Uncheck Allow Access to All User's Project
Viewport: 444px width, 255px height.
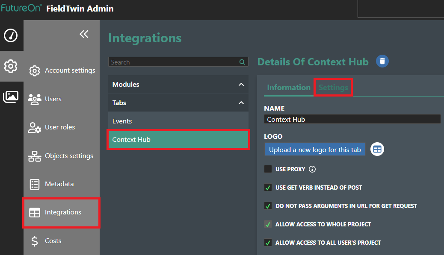tap(268, 243)
